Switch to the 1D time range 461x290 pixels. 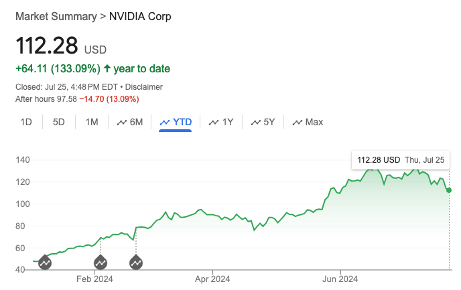point(26,122)
